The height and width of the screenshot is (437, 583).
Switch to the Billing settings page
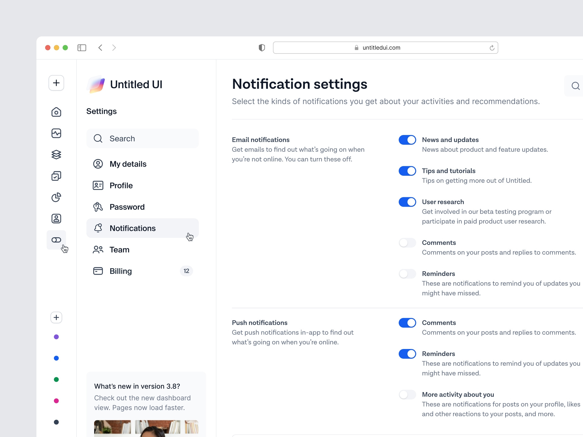click(x=121, y=271)
